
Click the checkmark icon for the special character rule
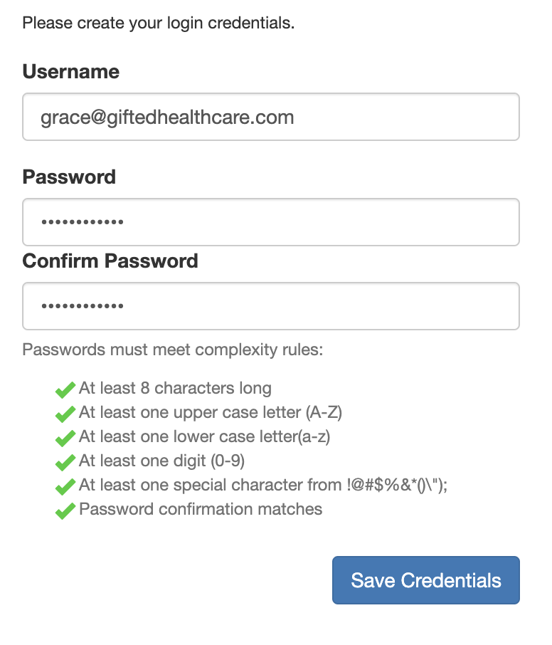(x=65, y=486)
